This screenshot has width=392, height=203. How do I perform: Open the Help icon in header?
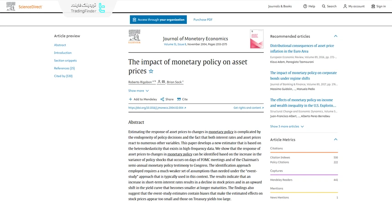[x=305, y=6]
